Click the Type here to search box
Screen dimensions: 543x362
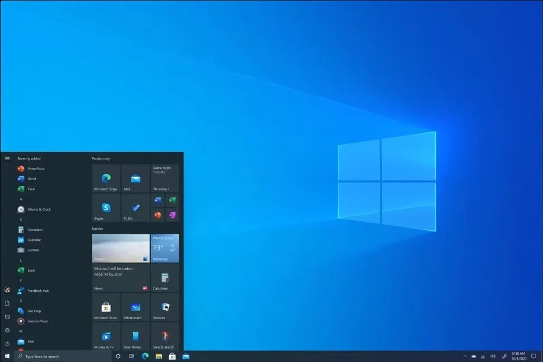click(x=63, y=356)
